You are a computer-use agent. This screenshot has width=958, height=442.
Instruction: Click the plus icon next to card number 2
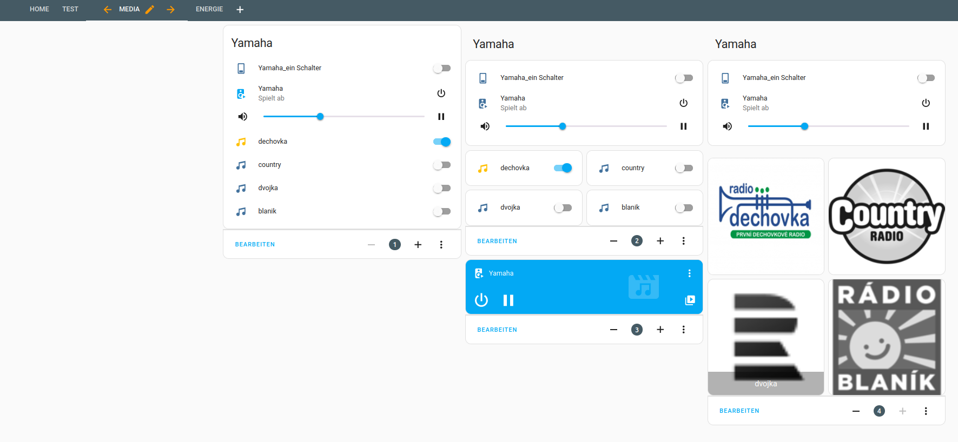pyautogui.click(x=660, y=241)
